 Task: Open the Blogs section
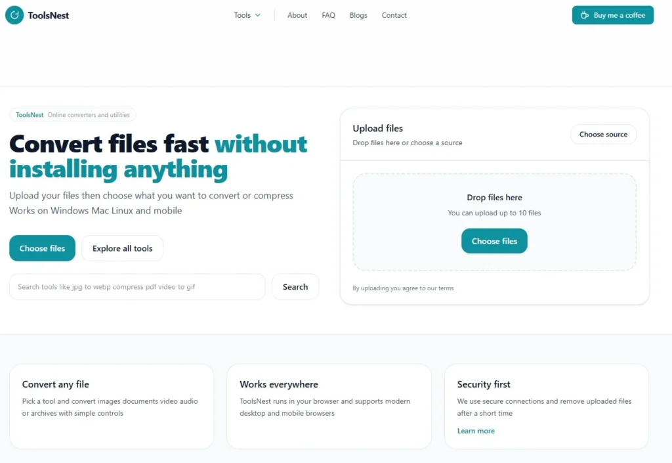tap(358, 15)
